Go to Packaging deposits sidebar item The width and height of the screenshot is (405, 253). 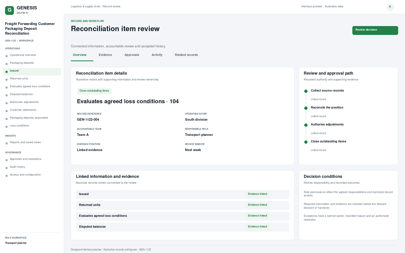click(32, 63)
